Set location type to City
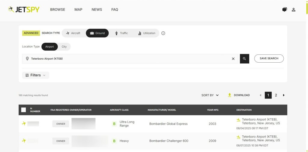308x152 pixels. click(x=64, y=47)
